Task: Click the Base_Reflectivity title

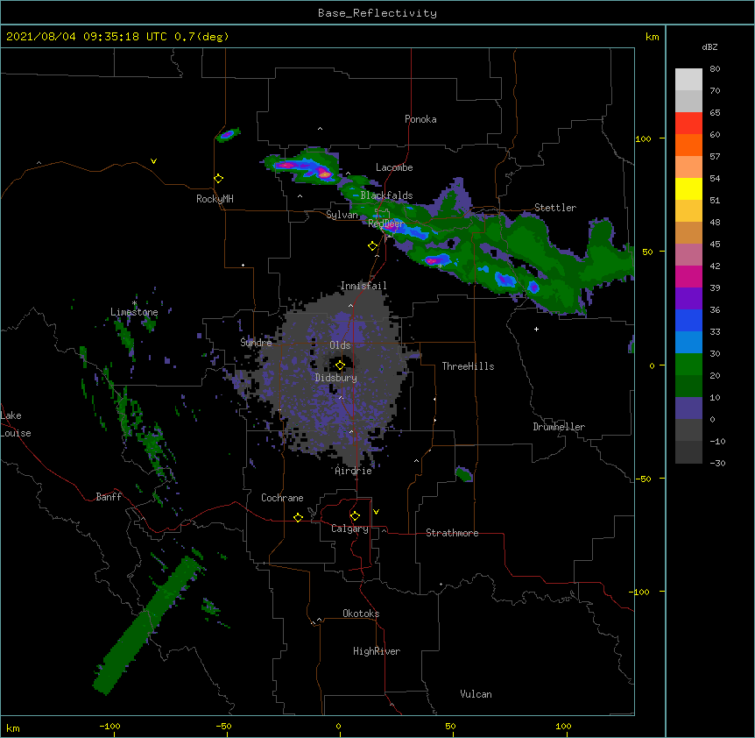Action: pos(377,13)
